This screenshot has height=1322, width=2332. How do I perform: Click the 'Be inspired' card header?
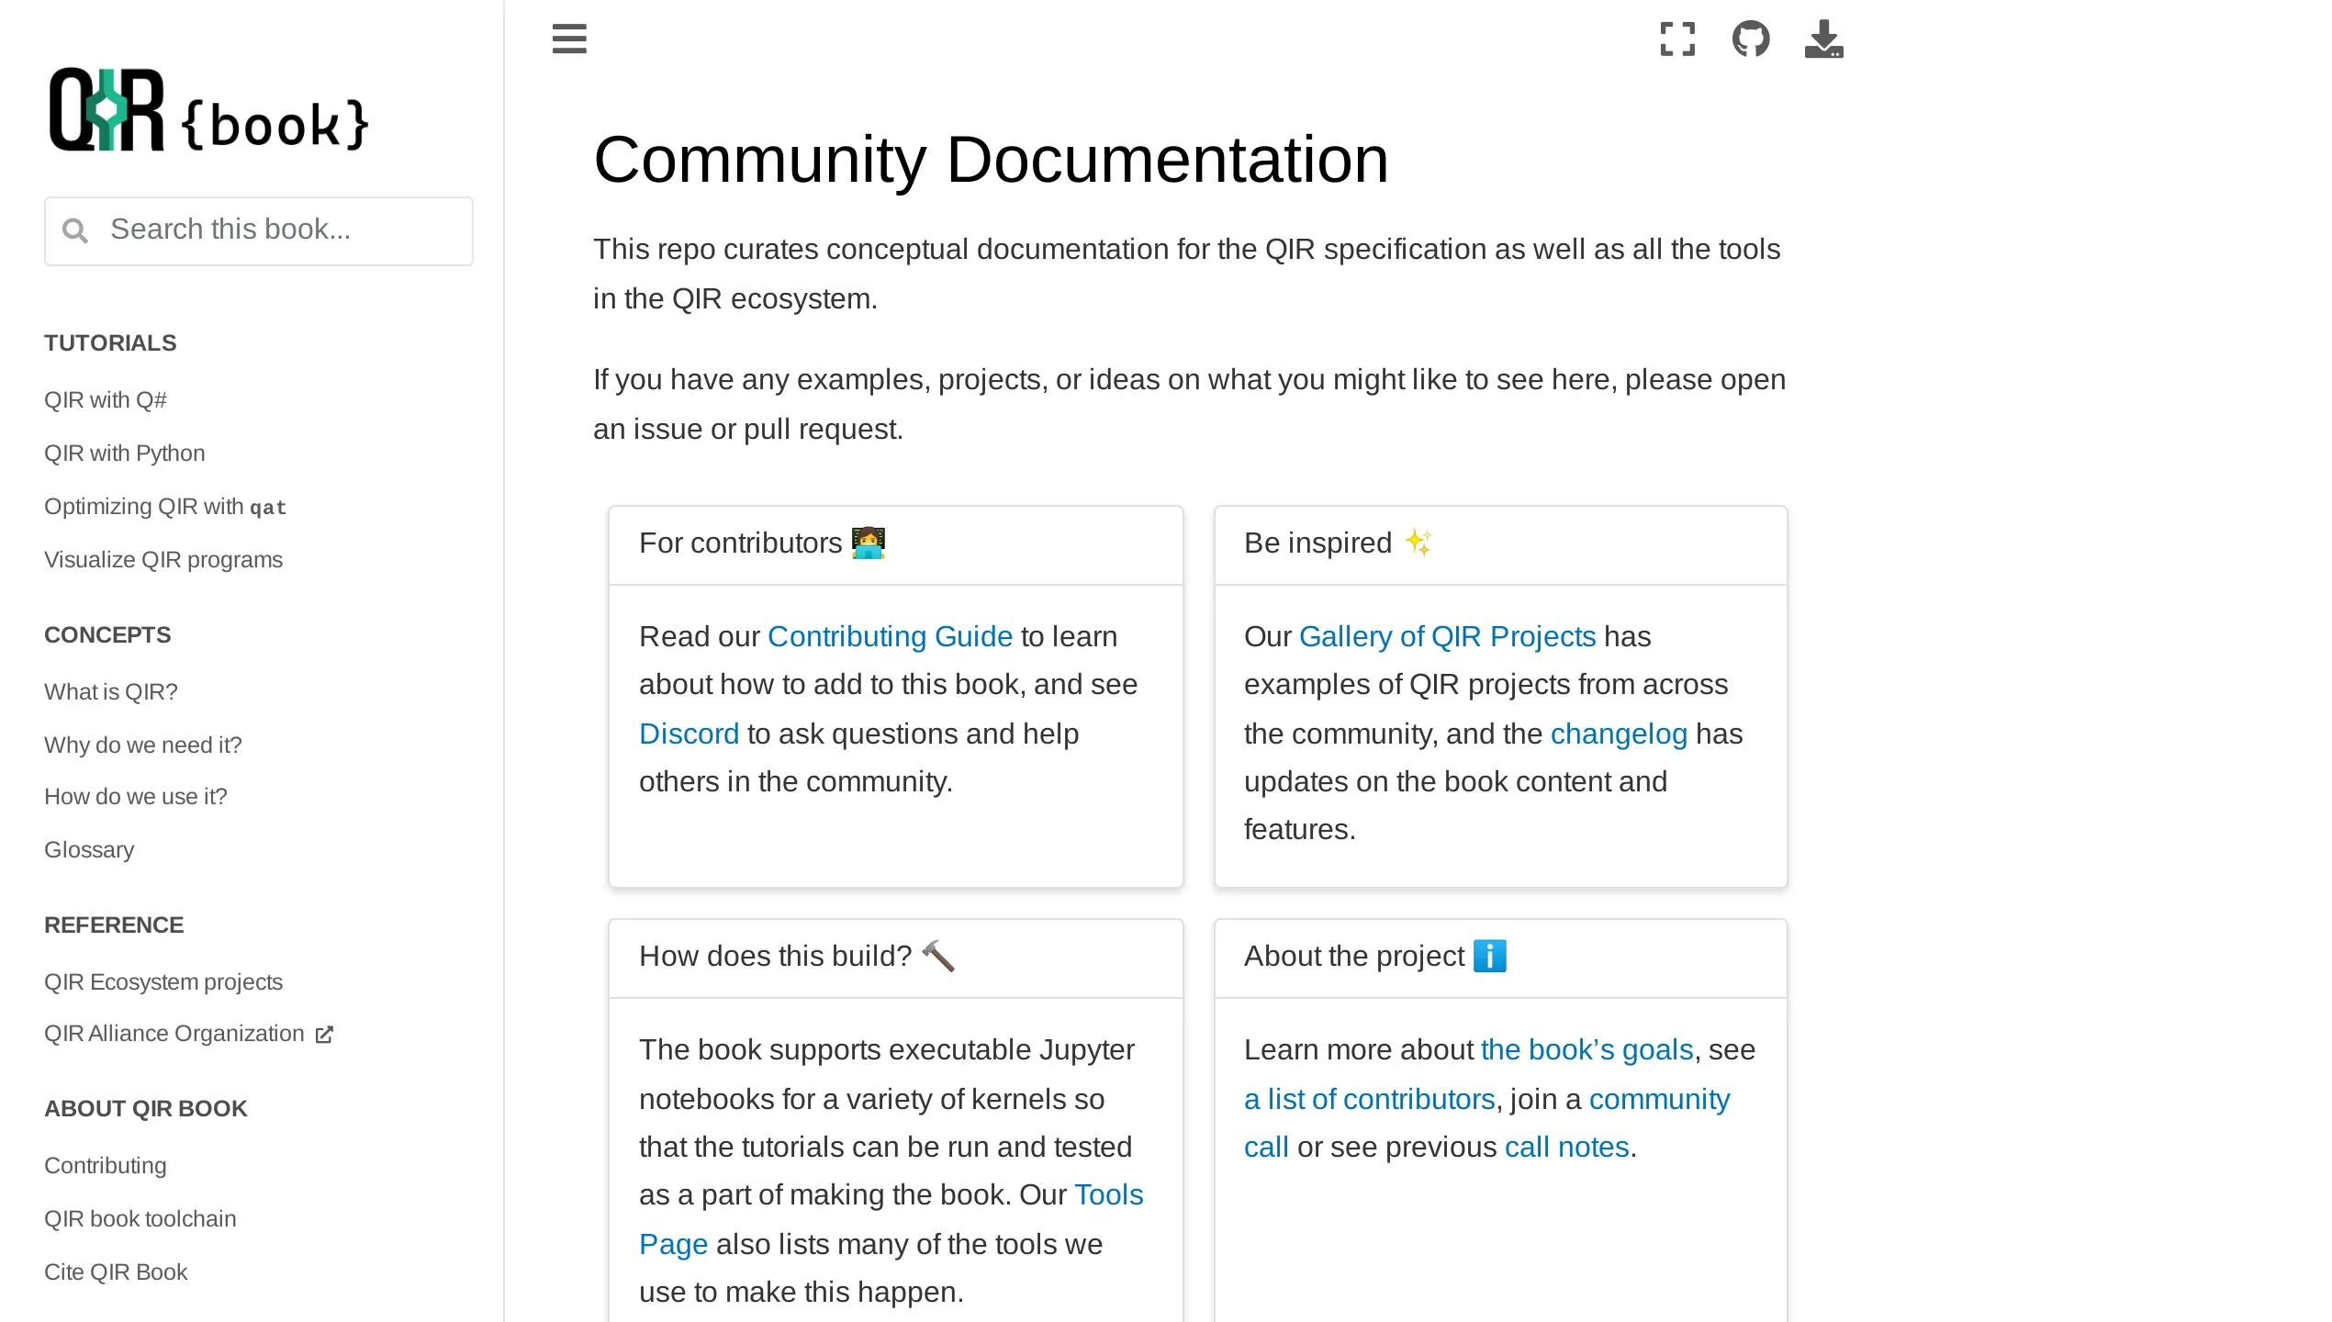tap(1501, 544)
